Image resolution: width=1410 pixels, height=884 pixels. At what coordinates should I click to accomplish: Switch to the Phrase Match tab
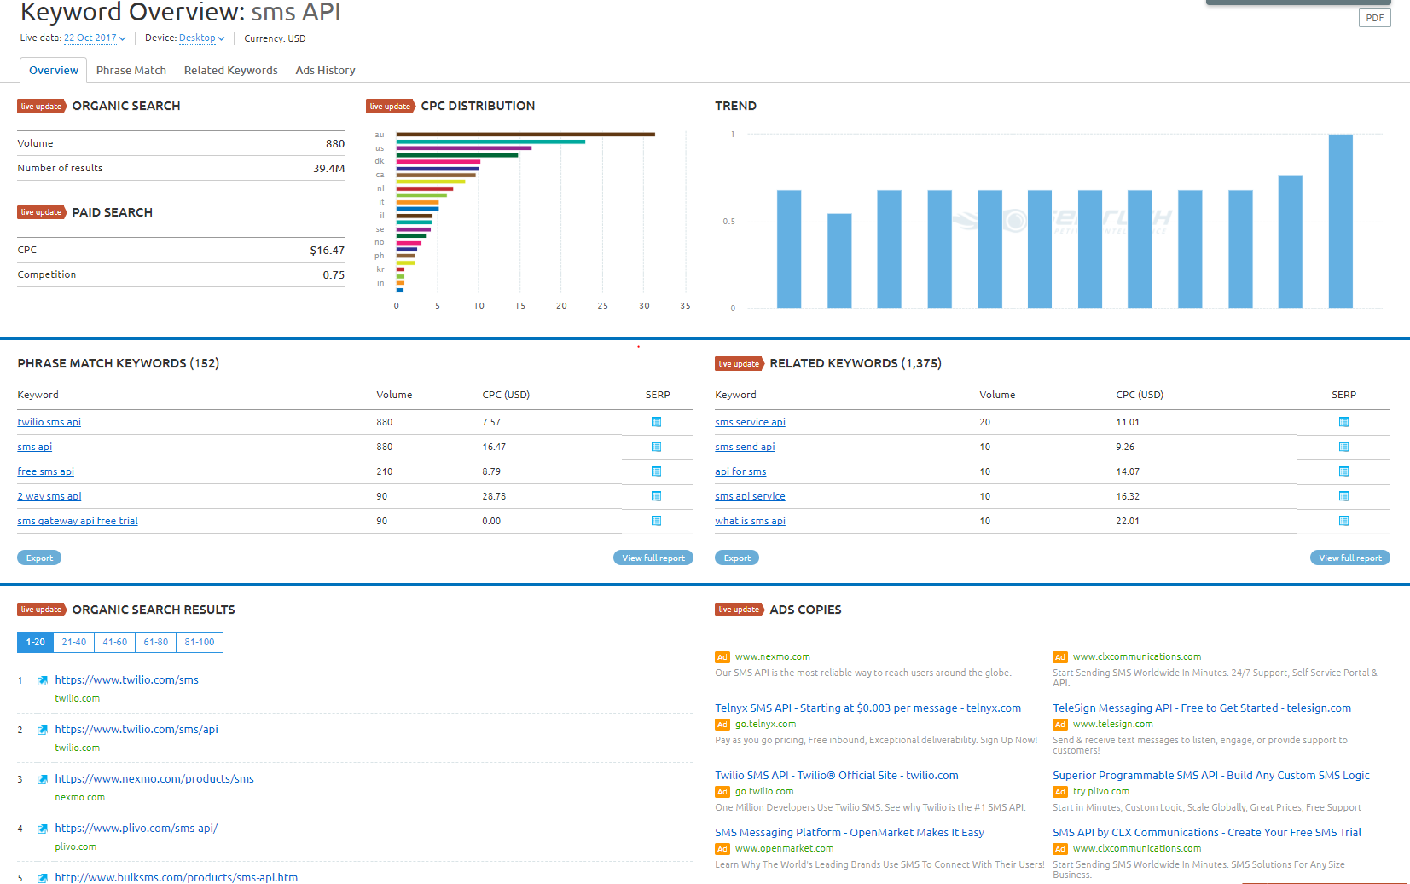click(x=131, y=70)
